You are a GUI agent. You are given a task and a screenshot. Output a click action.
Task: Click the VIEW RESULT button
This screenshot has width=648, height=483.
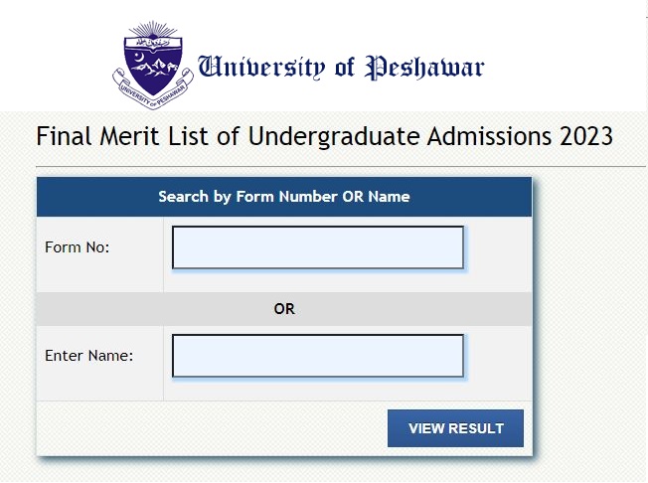(455, 428)
